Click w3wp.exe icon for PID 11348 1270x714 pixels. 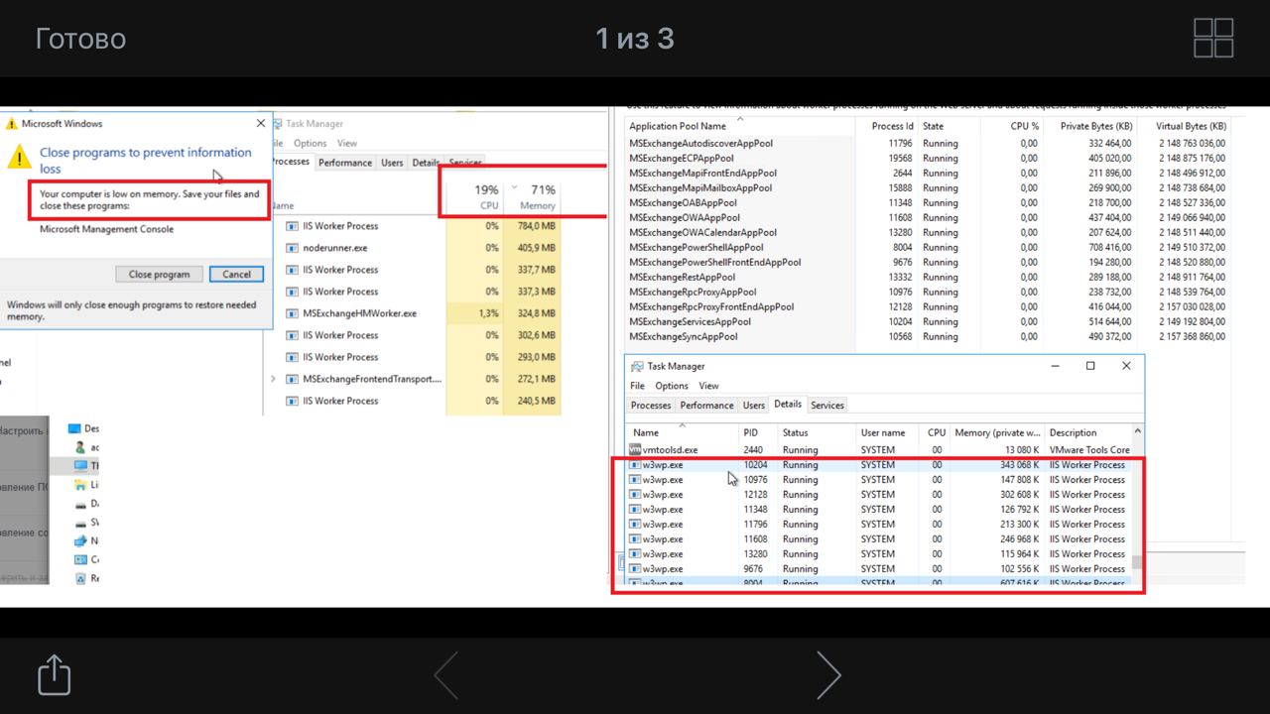(x=635, y=510)
